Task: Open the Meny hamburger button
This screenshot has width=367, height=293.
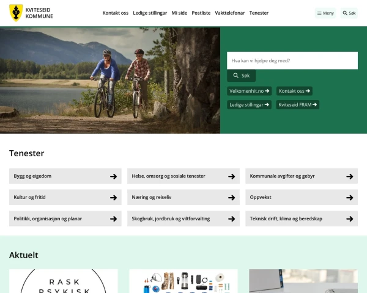Action: pyautogui.click(x=325, y=13)
